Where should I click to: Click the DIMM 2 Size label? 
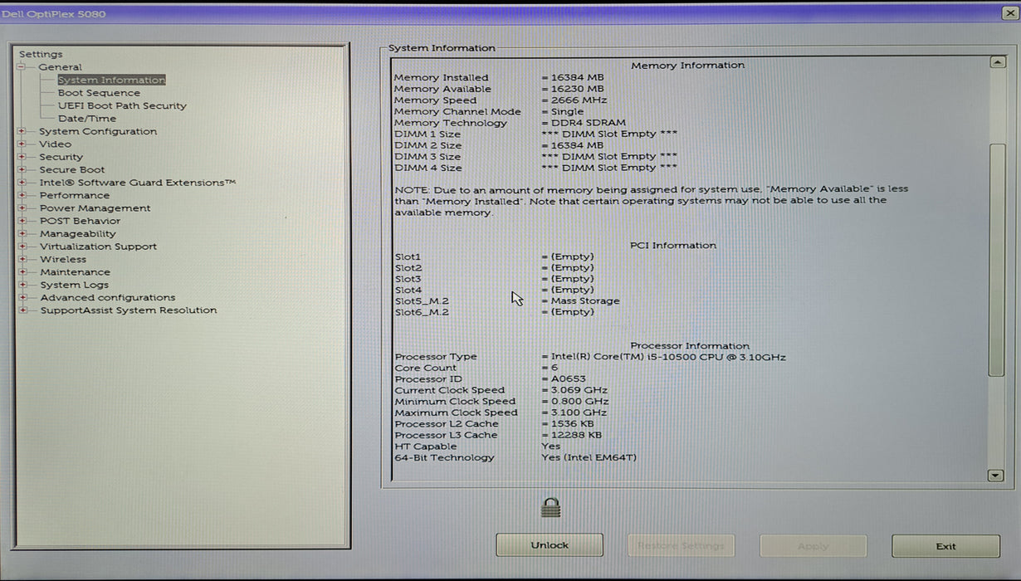(x=427, y=145)
